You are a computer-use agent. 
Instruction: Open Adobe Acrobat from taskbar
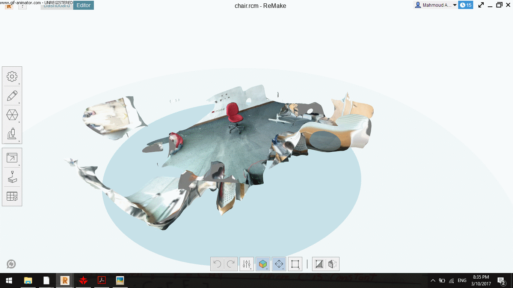(x=102, y=280)
